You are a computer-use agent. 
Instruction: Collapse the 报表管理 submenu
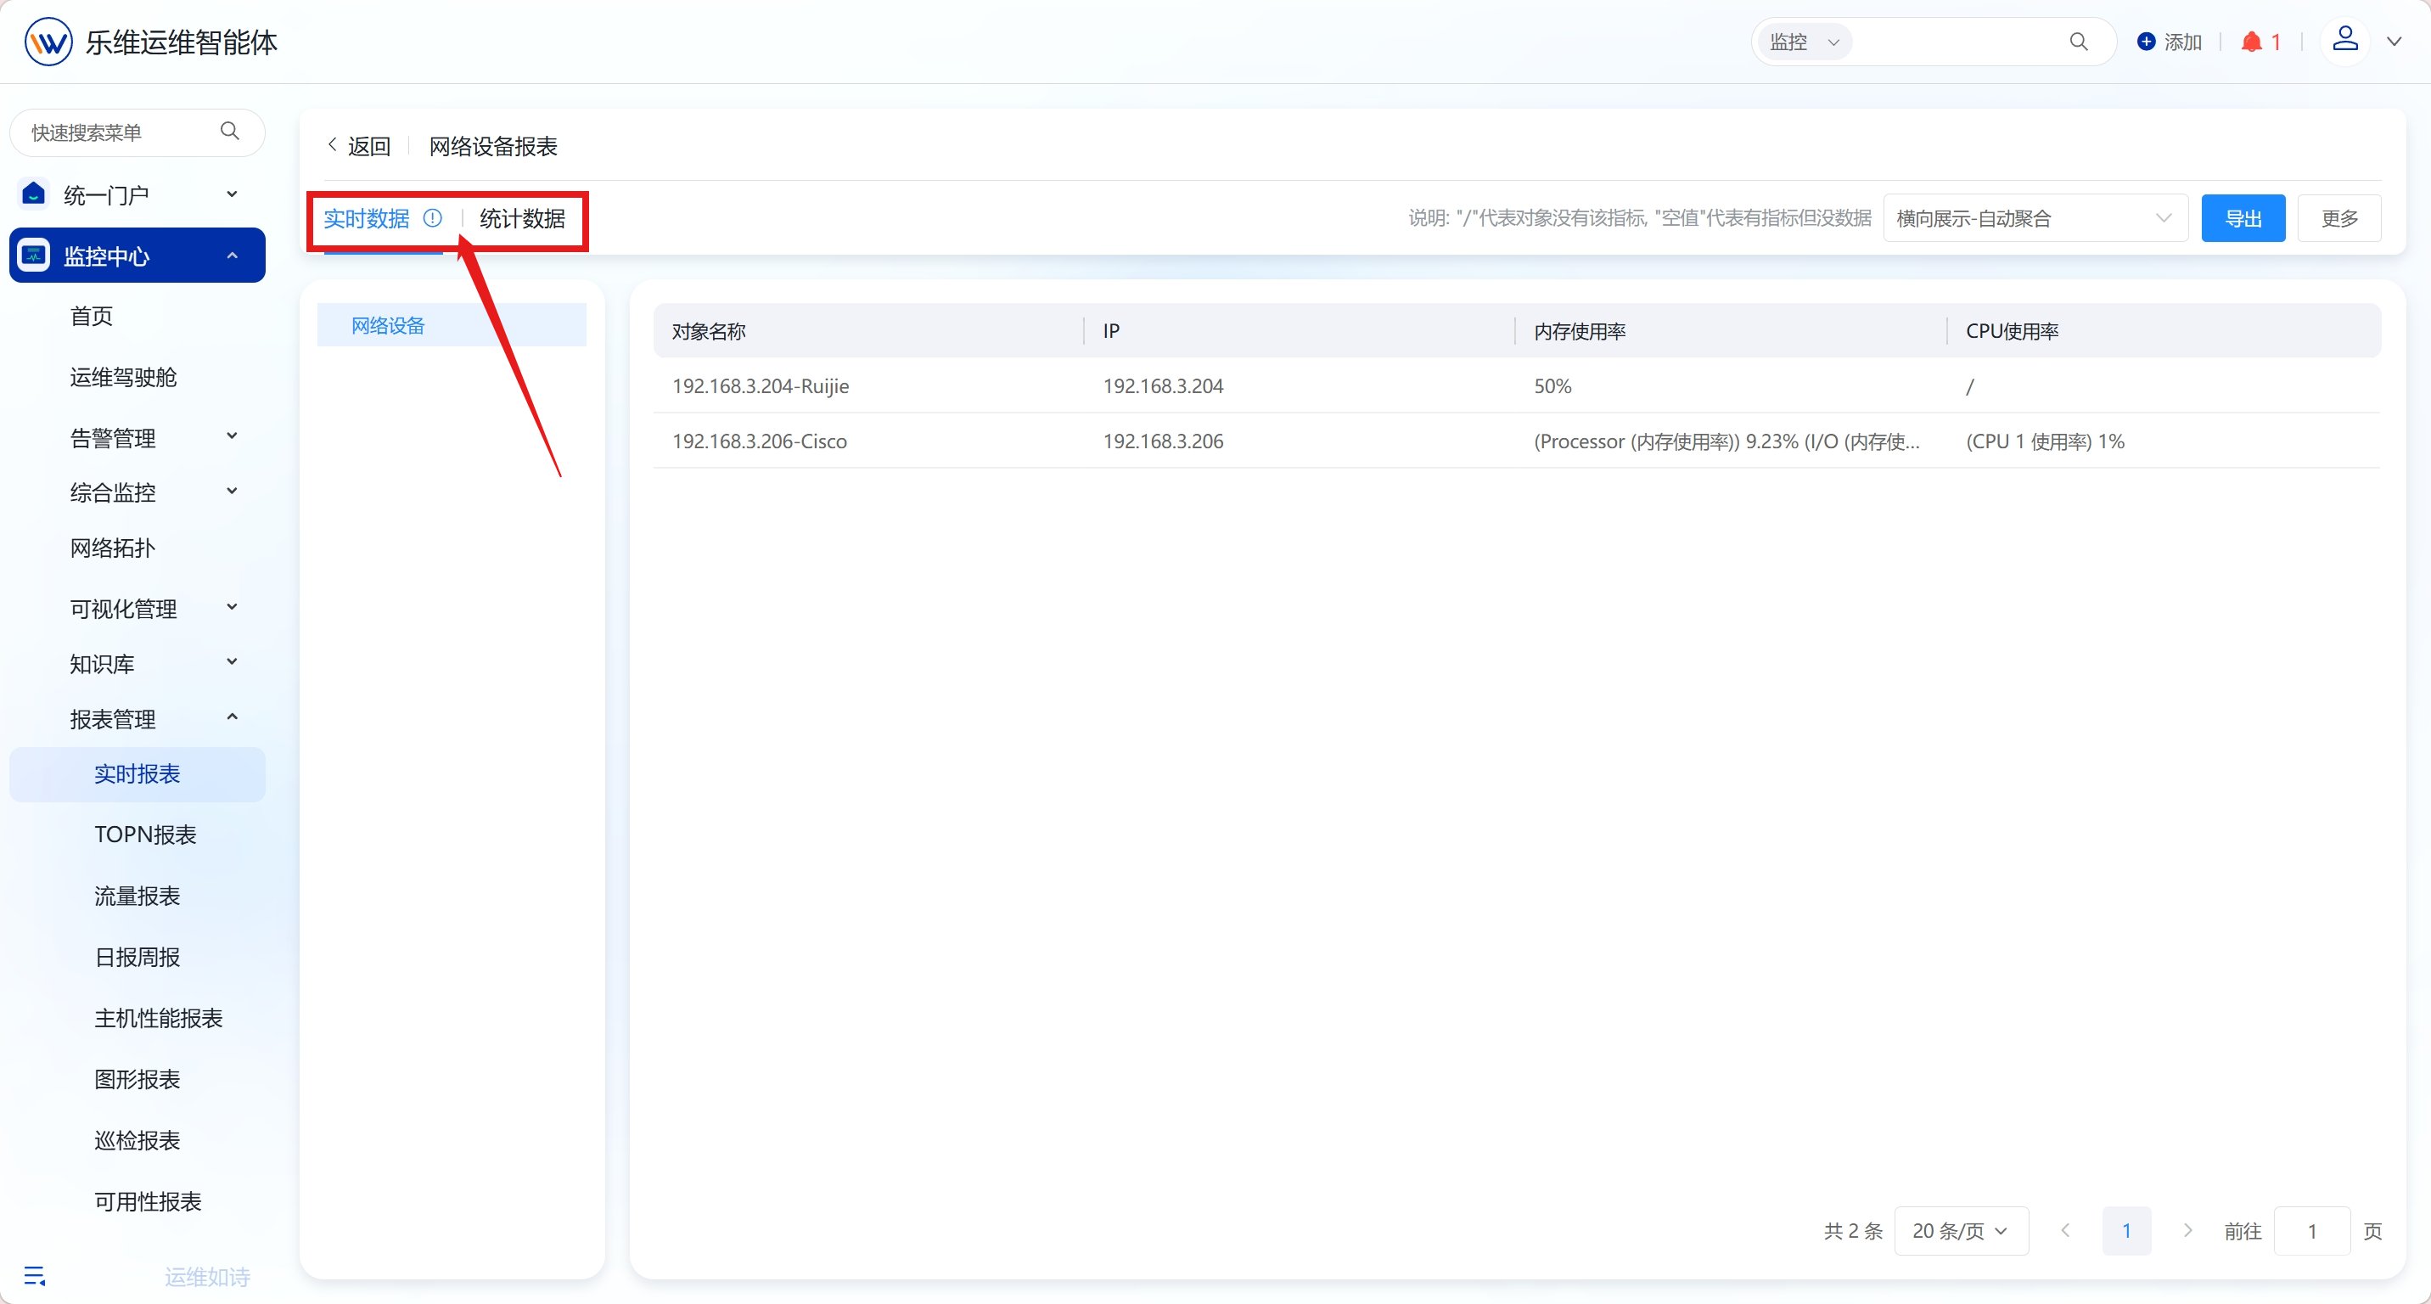tap(233, 717)
